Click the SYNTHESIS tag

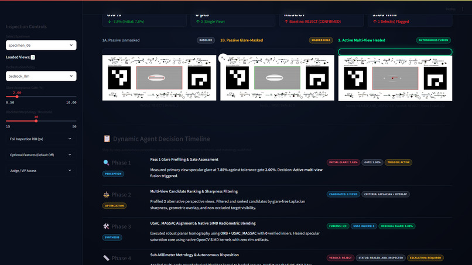(112, 238)
